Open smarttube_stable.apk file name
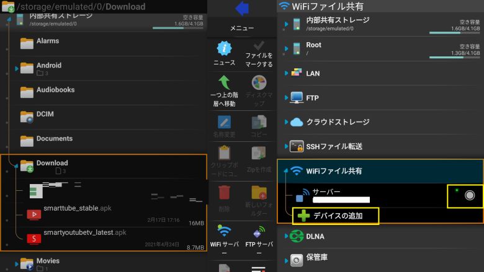Viewport: 484px width, 272px height. point(78,208)
